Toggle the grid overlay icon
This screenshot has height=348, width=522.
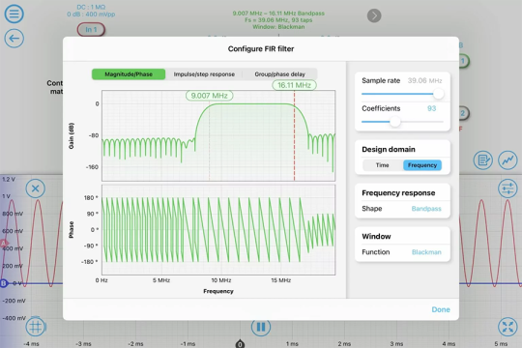(36, 327)
